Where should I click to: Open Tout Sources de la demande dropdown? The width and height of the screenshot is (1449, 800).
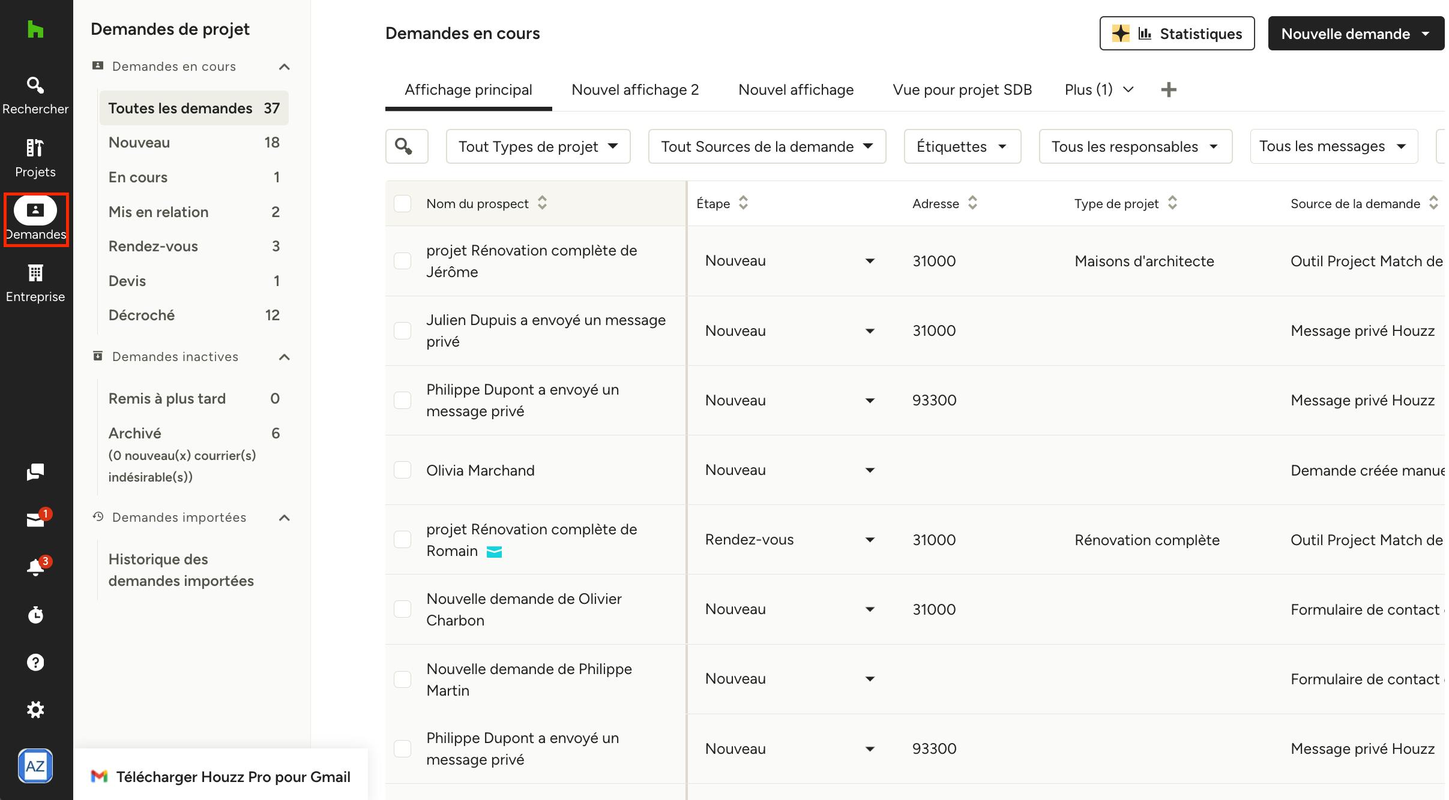click(767, 146)
